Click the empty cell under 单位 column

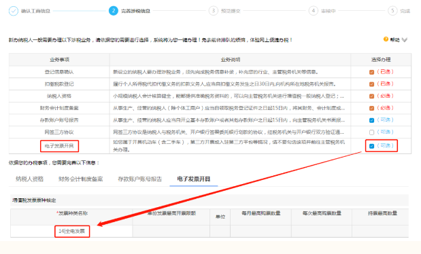click(x=220, y=231)
